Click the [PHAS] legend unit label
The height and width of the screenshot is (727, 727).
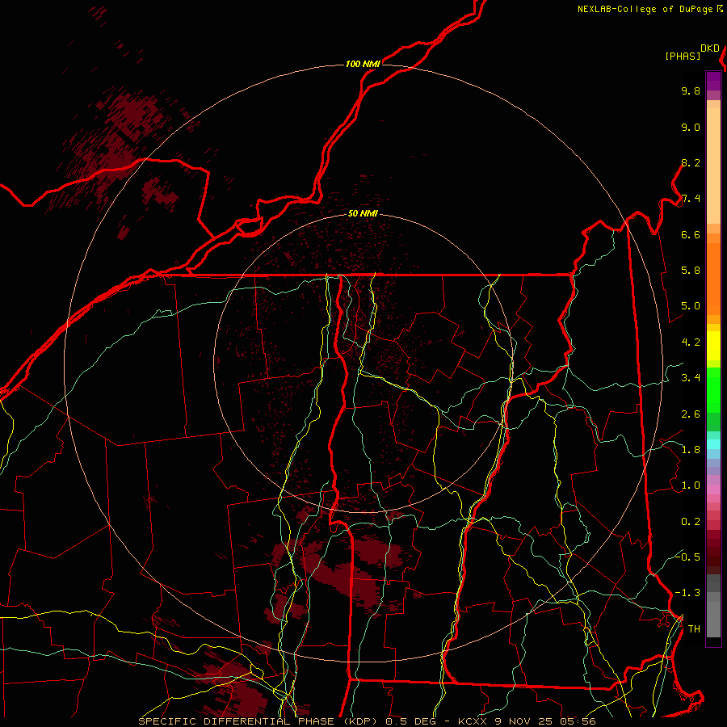(683, 56)
